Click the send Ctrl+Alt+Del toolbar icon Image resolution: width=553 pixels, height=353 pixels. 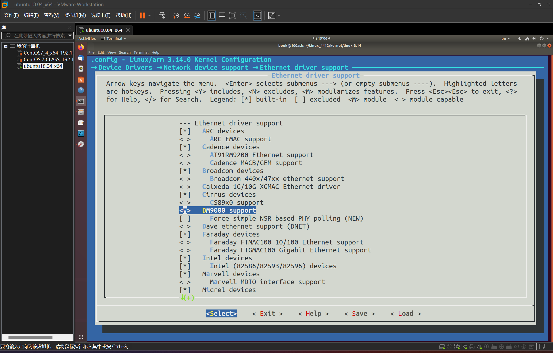tap(162, 16)
